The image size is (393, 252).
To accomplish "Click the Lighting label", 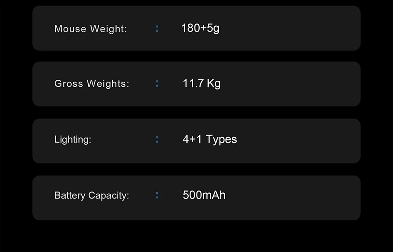I will pyautogui.click(x=73, y=139).
